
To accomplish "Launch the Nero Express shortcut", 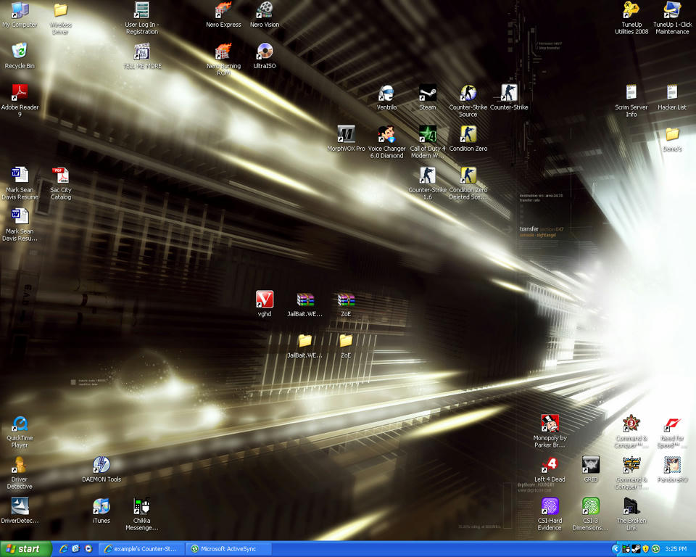I will point(223,15).
